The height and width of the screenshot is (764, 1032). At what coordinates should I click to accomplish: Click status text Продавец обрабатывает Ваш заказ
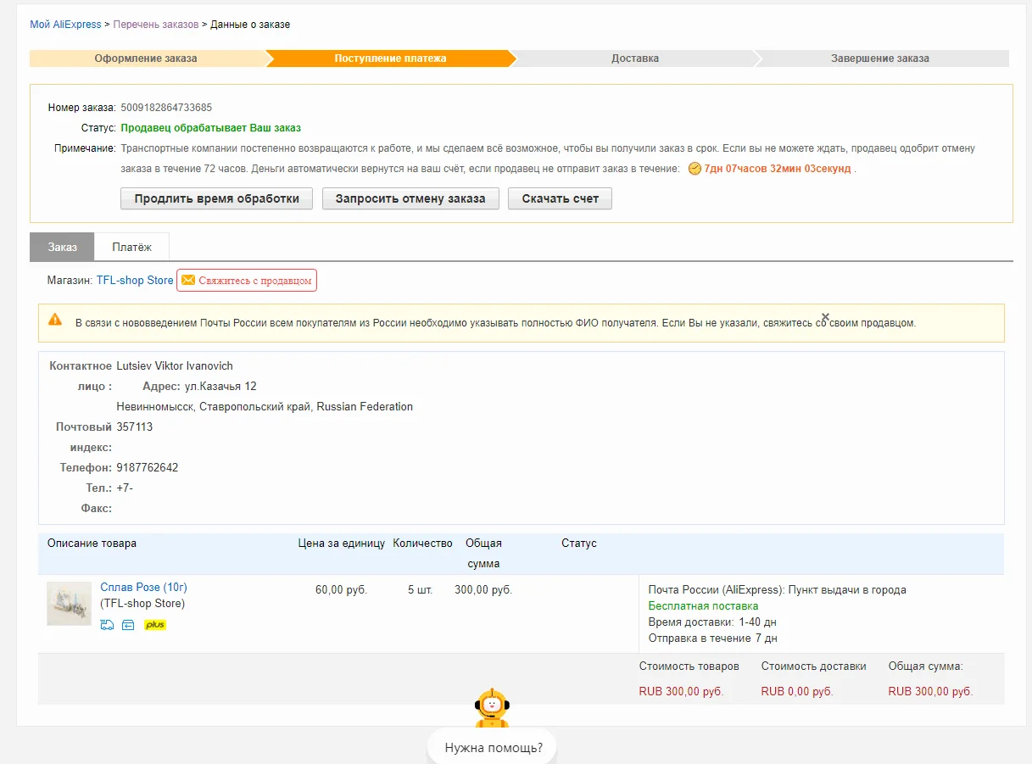click(x=211, y=128)
